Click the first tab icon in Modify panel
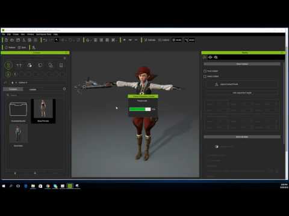 click(x=205, y=58)
